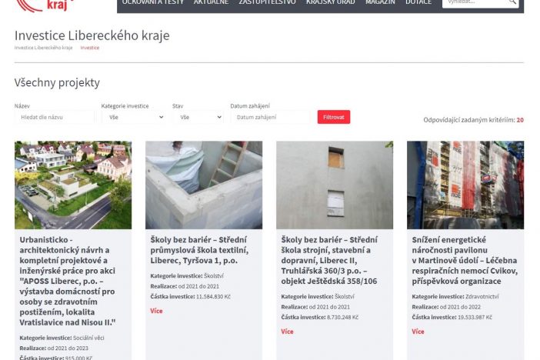Screen dimensions: 540x360
Task: Click the top search field
Action: tap(475, 3)
